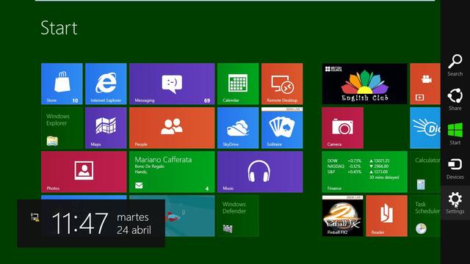Open the English Club tile
The image size is (470, 264).
[x=364, y=84]
